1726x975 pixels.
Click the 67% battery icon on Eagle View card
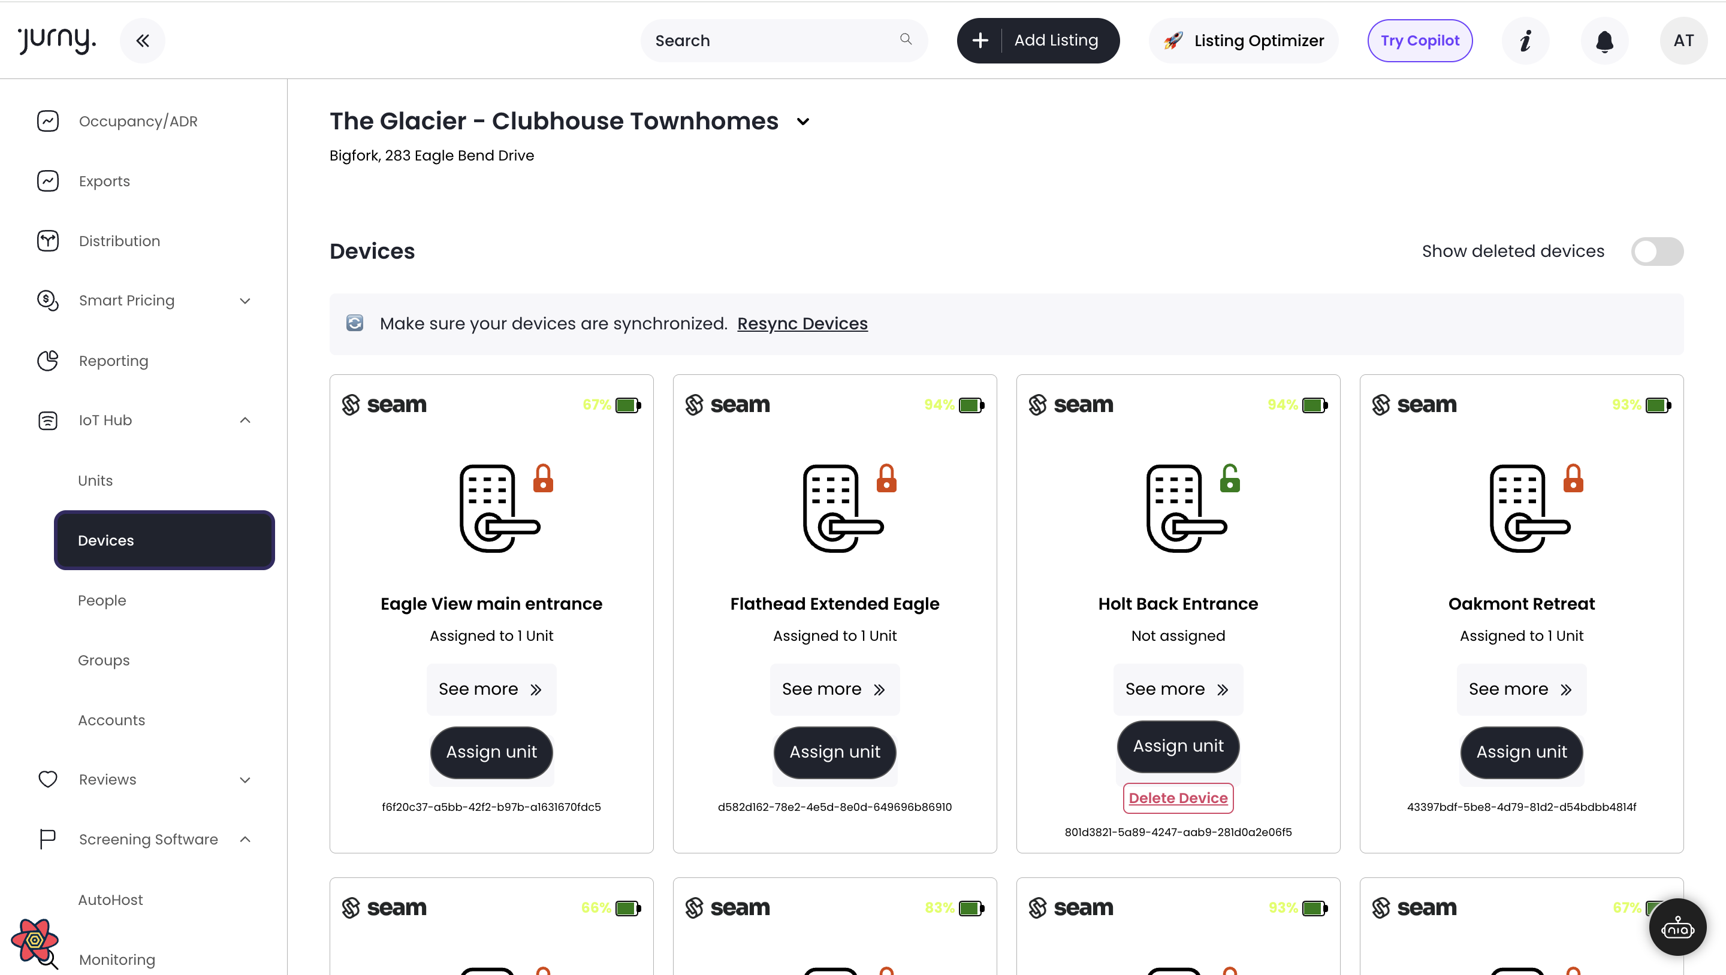coord(629,405)
